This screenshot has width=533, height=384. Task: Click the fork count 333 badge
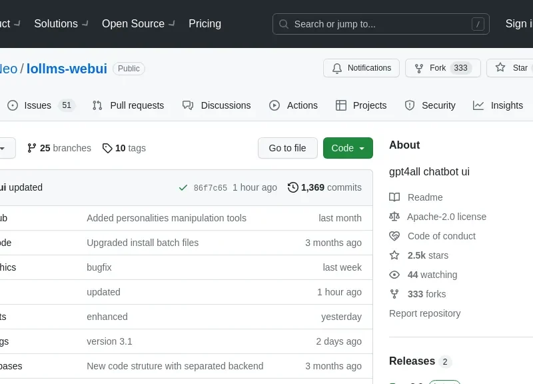click(x=460, y=68)
